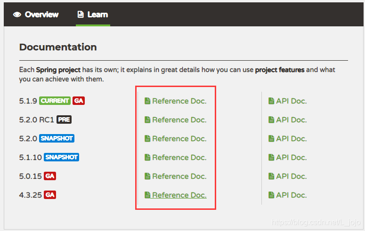Click the version number 5.1.10
Screen dimensions: 365x231
(30, 158)
